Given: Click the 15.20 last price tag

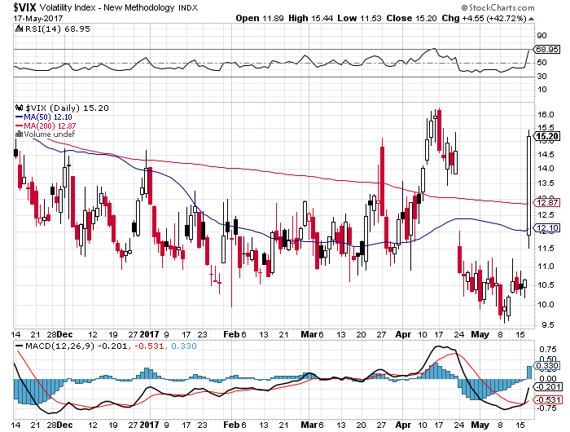Looking at the screenshot, I should pyautogui.click(x=546, y=136).
